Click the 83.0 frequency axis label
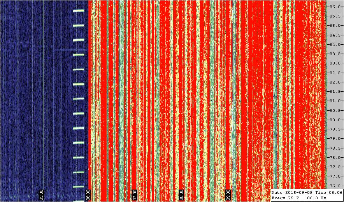 334,63
